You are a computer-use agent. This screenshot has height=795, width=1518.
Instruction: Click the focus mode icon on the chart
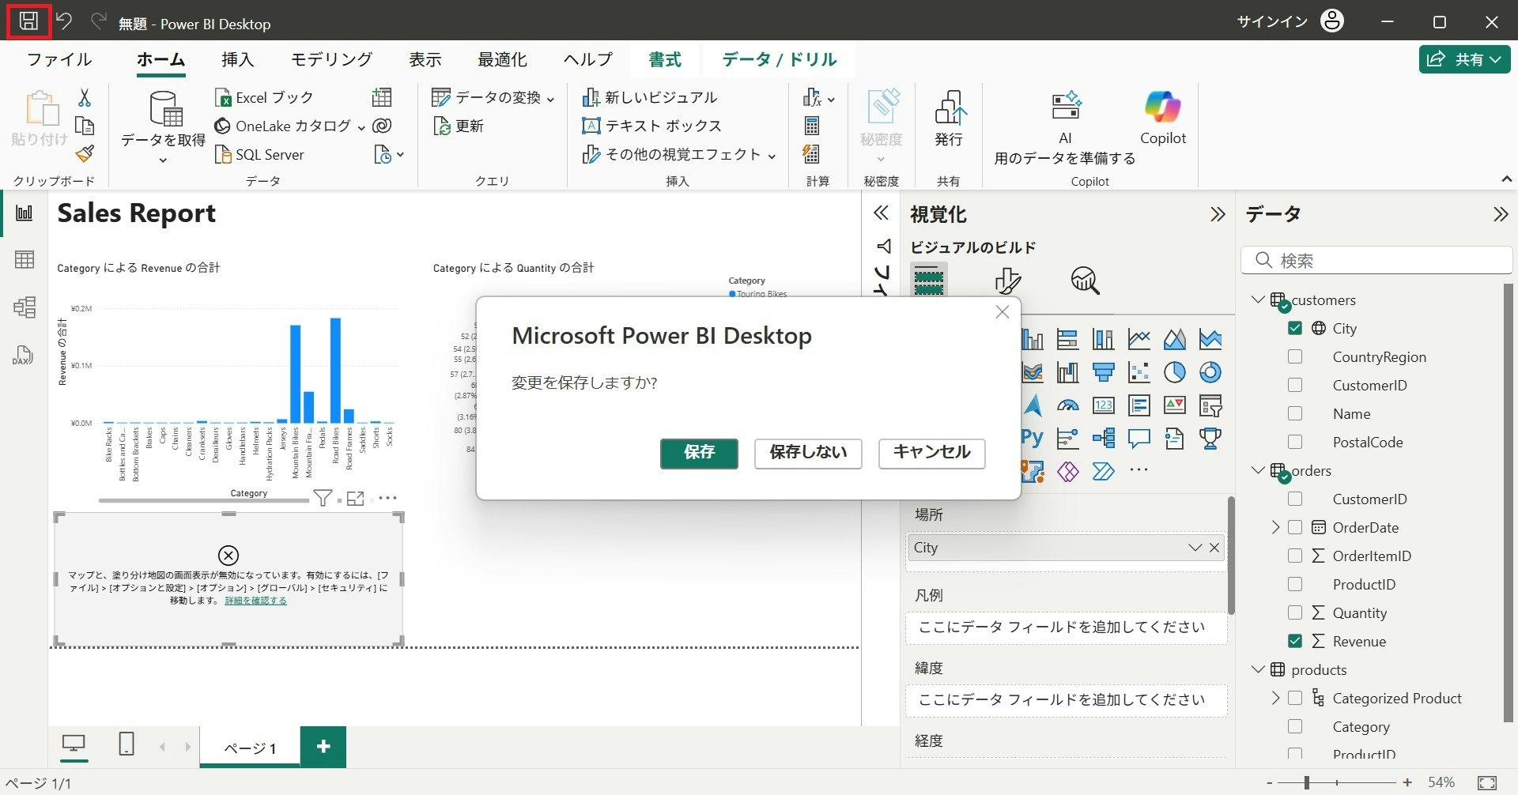pos(356,498)
